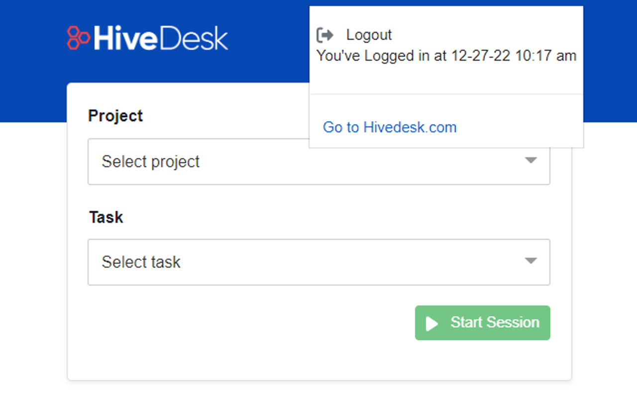Image resolution: width=637 pixels, height=398 pixels.
Task: Click the Select task dropdown arrow
Action: [x=531, y=261]
